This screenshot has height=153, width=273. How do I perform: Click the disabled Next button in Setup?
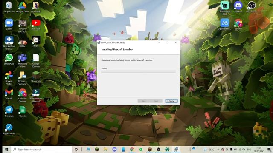click(156, 101)
